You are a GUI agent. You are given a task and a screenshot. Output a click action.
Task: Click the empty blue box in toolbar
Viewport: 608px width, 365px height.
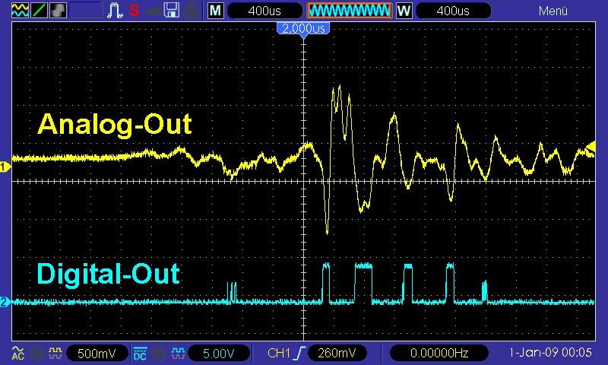(86, 10)
